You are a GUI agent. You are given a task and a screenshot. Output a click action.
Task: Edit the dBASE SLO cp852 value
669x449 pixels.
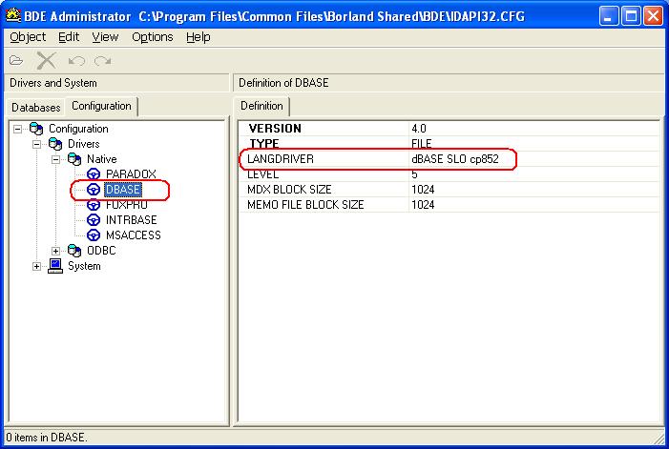(x=455, y=159)
